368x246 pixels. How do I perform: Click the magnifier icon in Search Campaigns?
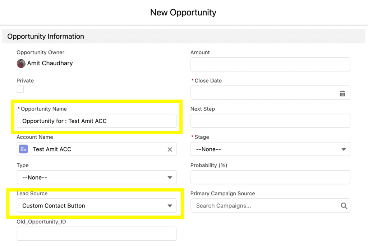pyautogui.click(x=344, y=206)
